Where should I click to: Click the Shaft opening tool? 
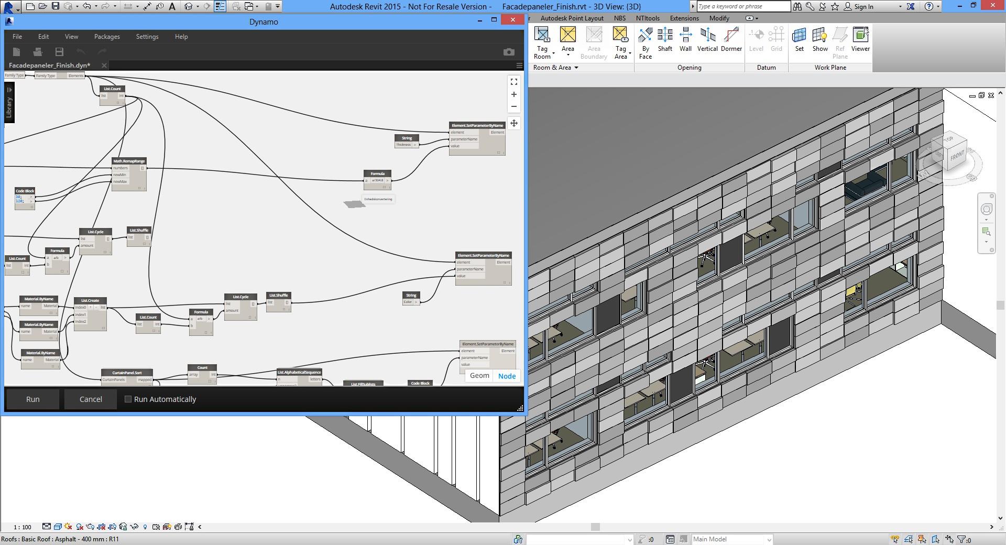point(665,40)
